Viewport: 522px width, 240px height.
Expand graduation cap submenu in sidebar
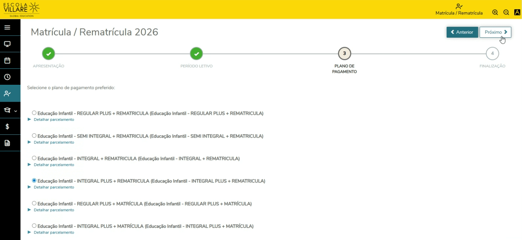click(x=10, y=110)
